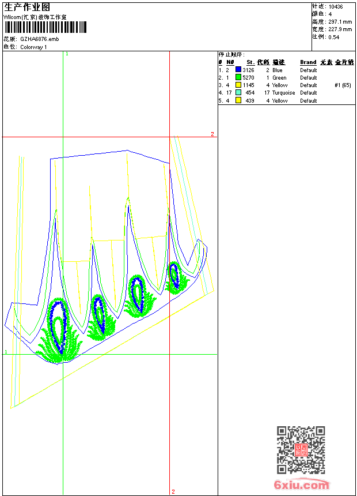
Task: Select the green swatch beside 5270 stitches
Action: [238, 77]
